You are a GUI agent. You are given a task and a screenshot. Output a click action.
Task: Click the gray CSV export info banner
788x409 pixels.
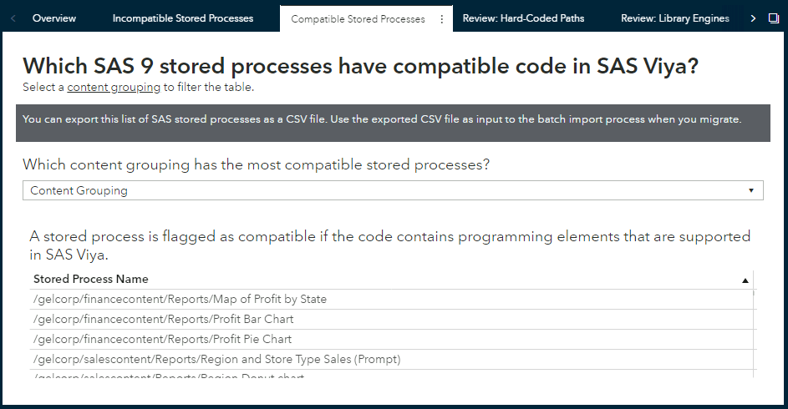click(x=392, y=120)
